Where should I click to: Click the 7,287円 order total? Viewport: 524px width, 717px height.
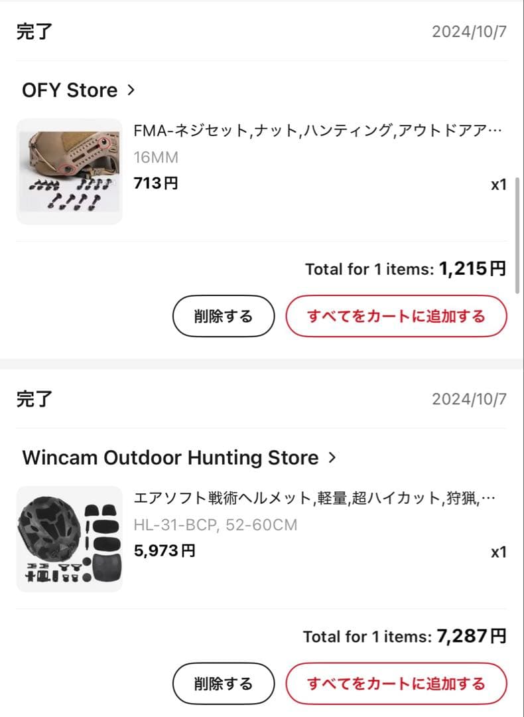tap(471, 637)
